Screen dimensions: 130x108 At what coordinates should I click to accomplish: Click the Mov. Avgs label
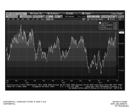click(x=82, y=17)
